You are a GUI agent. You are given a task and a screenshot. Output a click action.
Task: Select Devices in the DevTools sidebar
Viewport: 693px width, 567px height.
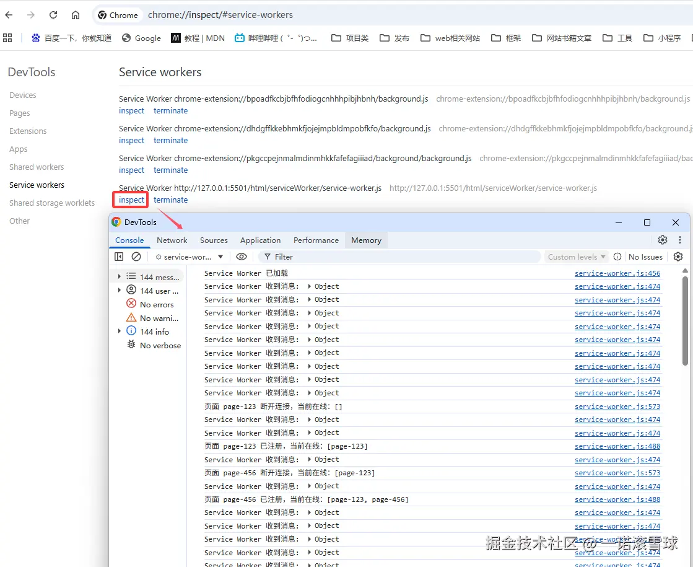[x=22, y=95]
